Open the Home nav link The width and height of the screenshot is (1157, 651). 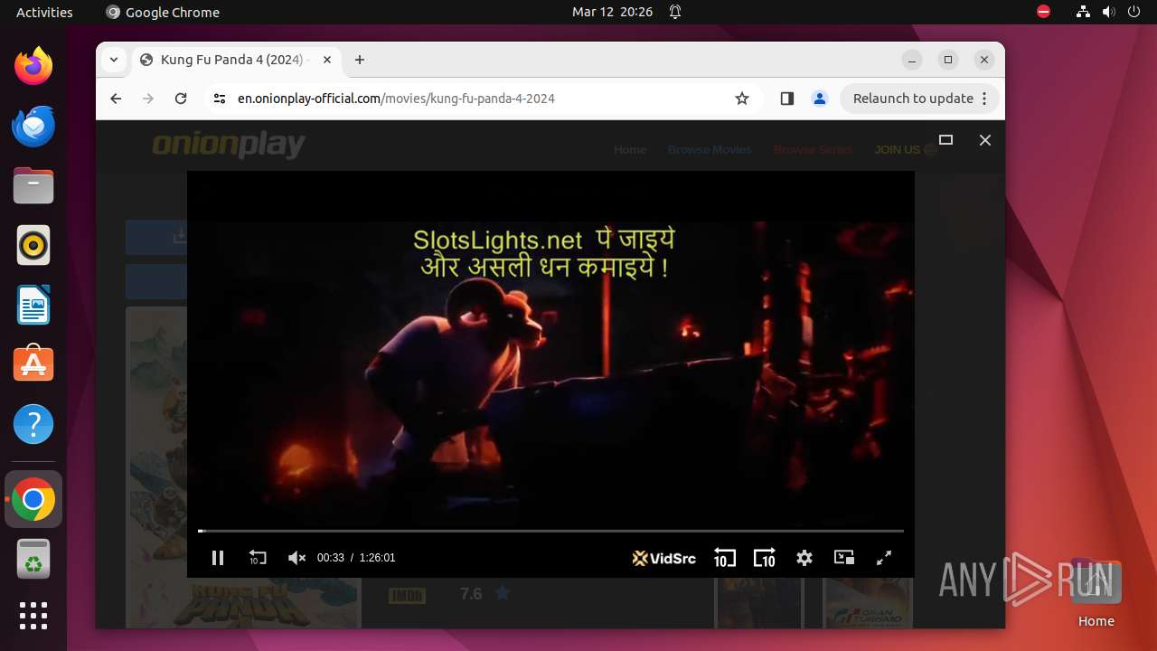point(630,149)
